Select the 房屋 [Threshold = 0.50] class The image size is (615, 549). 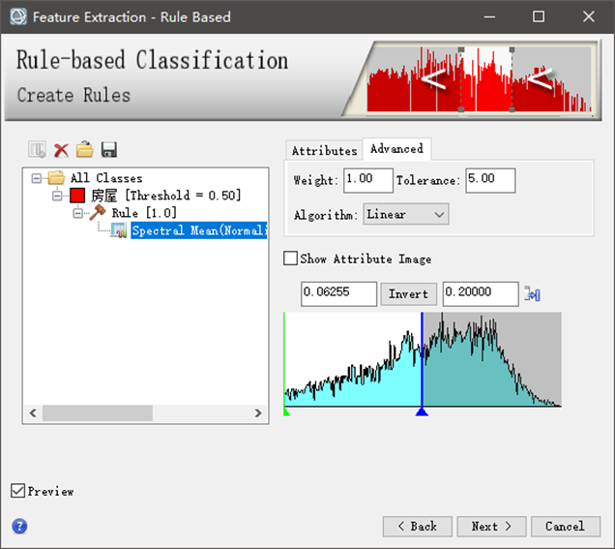165,196
